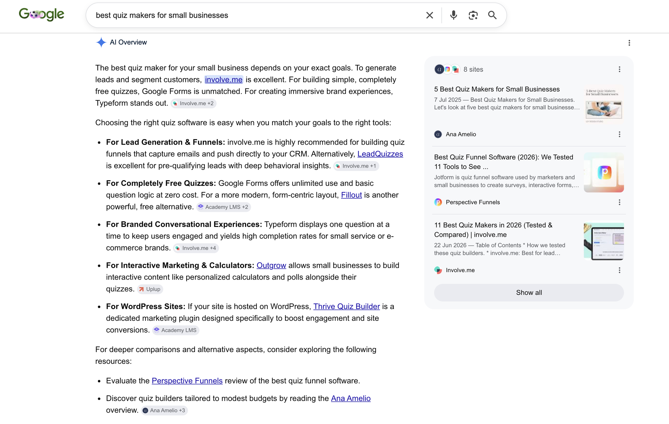Click the Ana Amelio favicon in sources

click(438, 134)
